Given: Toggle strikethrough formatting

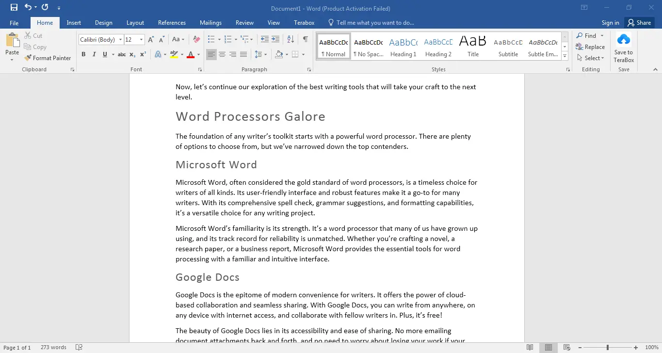Looking at the screenshot, I should (122, 54).
